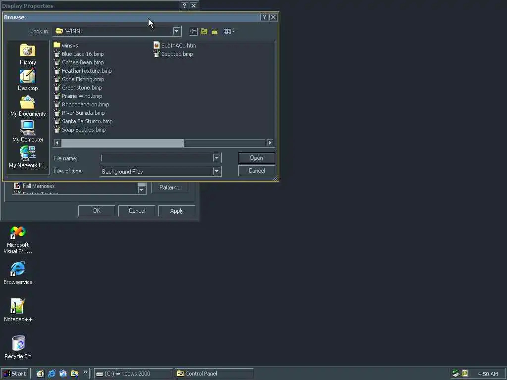507x380 pixels.
Task: Click the up one level folder icon
Action: coord(204,31)
